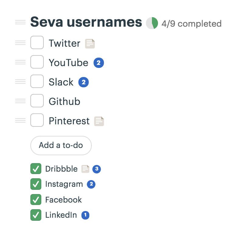Image resolution: width=237 pixels, height=245 pixels.
Task: Click the drag handle beside Seva usernames
Action: 20,22
